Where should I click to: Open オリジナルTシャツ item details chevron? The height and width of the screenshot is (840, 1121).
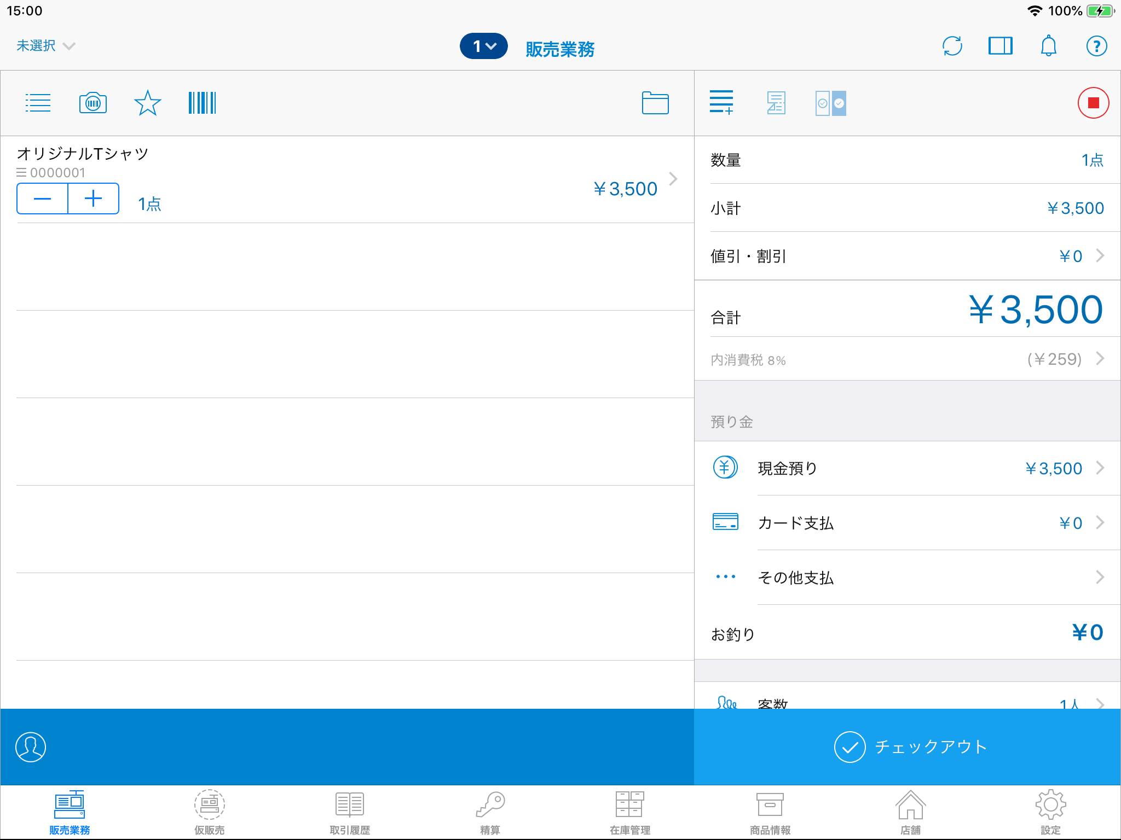tap(673, 179)
